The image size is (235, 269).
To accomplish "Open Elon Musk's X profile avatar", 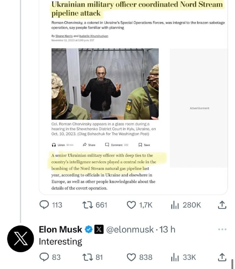I will [x=21, y=239].
